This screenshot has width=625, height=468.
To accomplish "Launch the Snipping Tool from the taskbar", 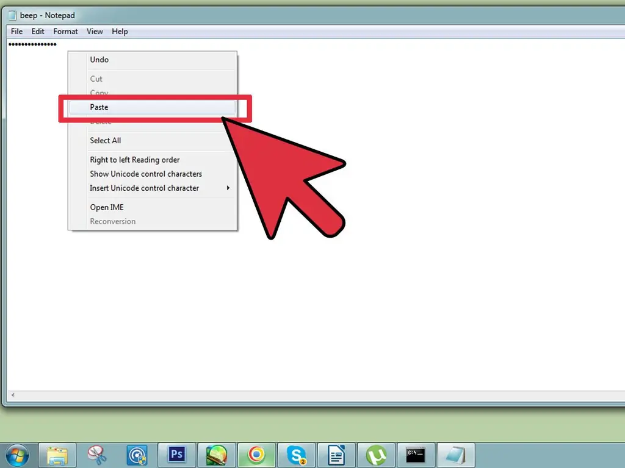I will tap(97, 455).
